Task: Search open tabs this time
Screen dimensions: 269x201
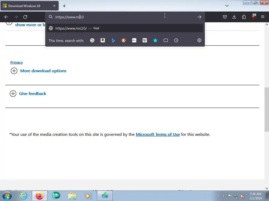Action: (166, 40)
